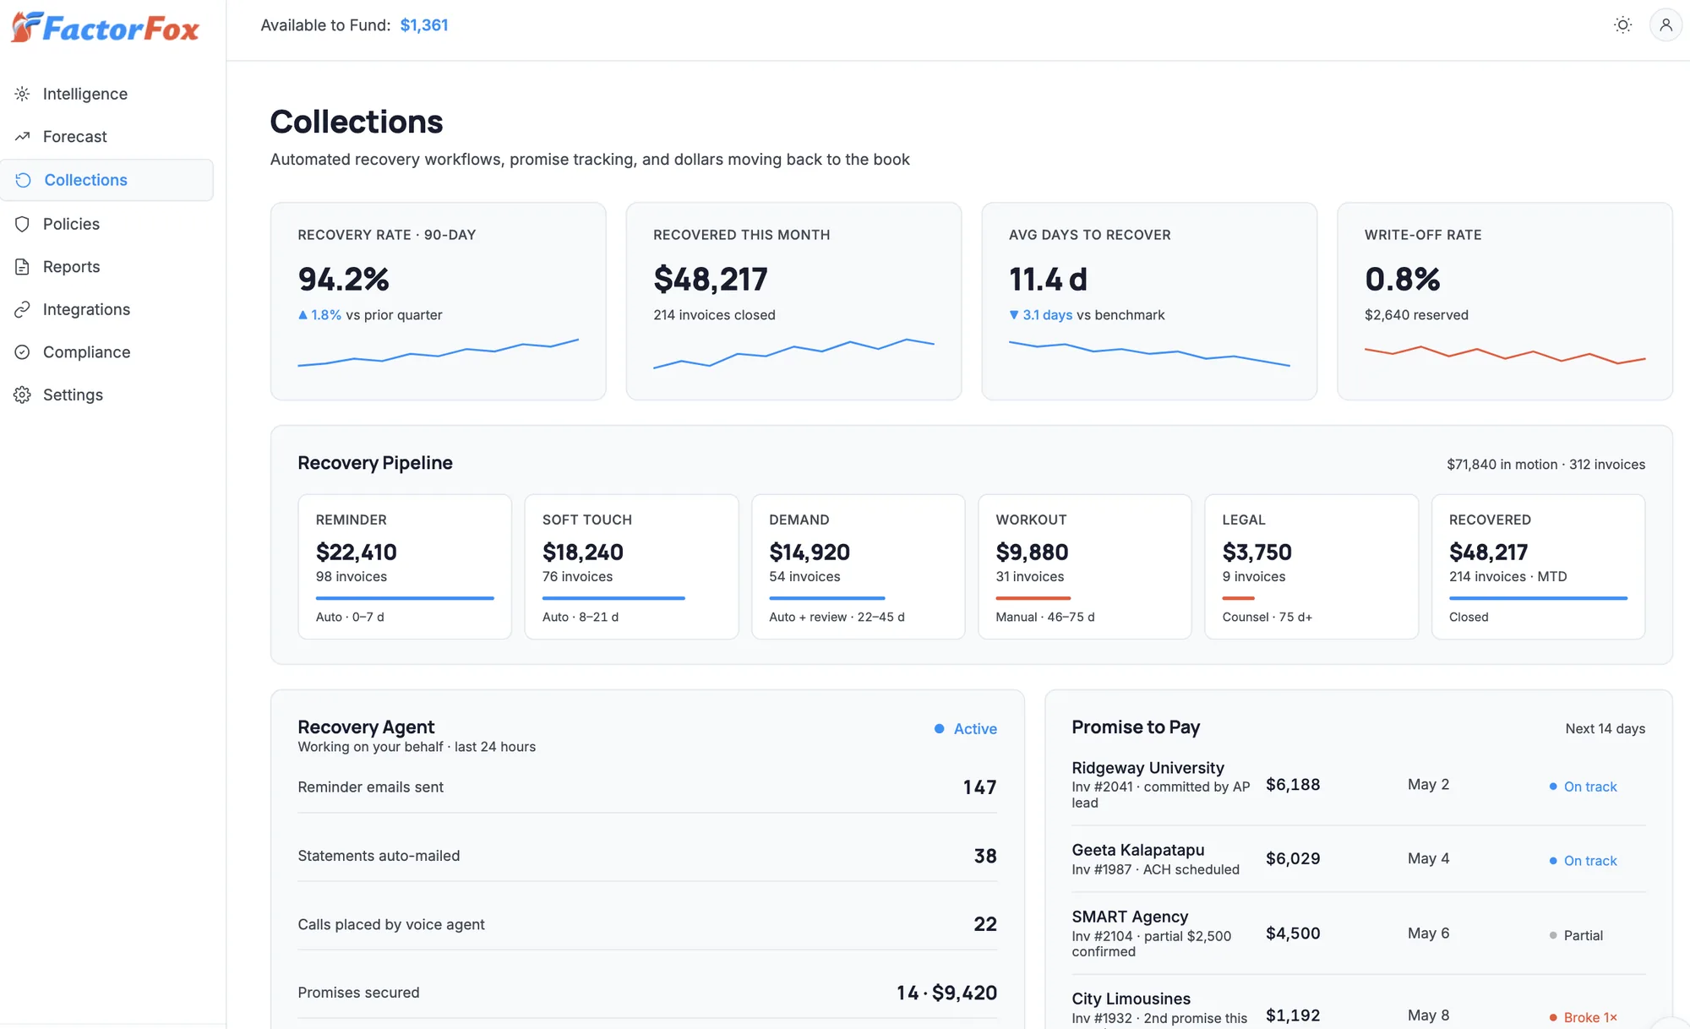The width and height of the screenshot is (1690, 1029).
Task: Click the FactorFox logo
Action: 105,28
